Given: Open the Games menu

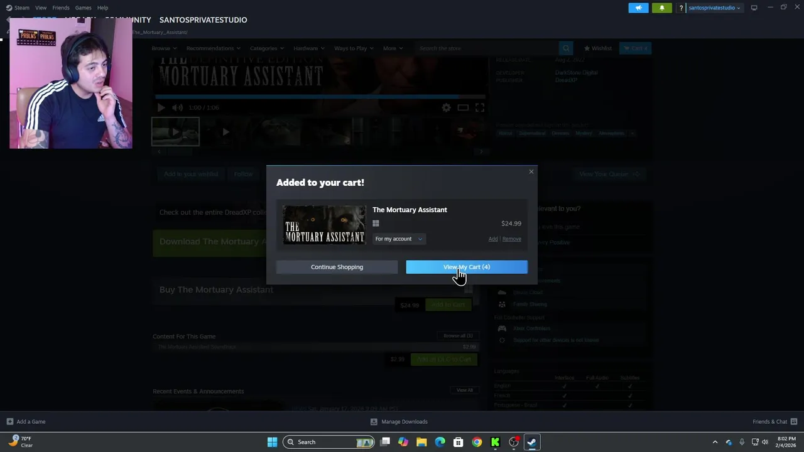Looking at the screenshot, I should (83, 8).
